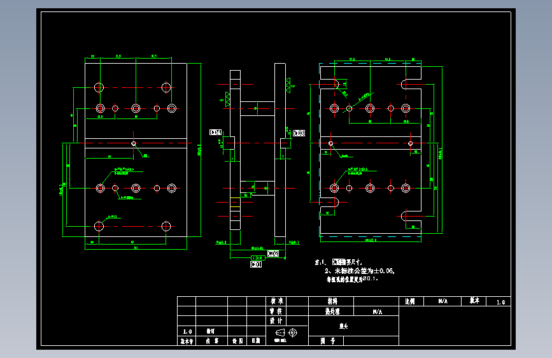The height and width of the screenshot is (358, 552).
Task: Click the note line ending in ∅0.1
Action: pyautogui.click(x=352, y=279)
